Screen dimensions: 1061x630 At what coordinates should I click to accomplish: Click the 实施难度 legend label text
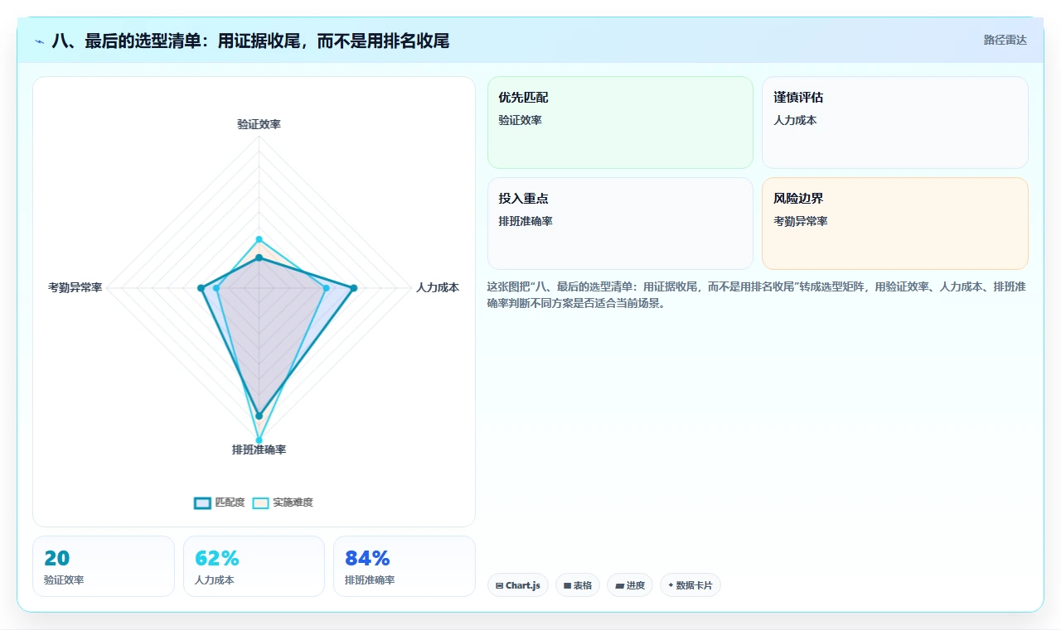coord(293,503)
